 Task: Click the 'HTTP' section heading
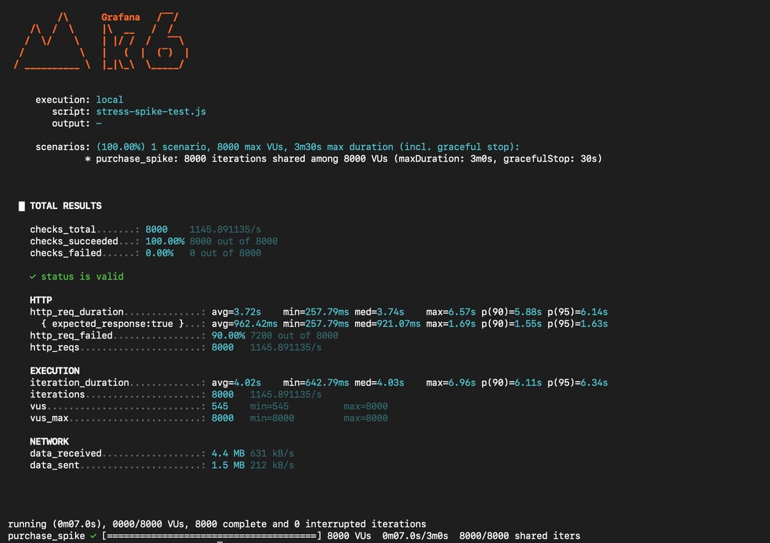(x=41, y=300)
